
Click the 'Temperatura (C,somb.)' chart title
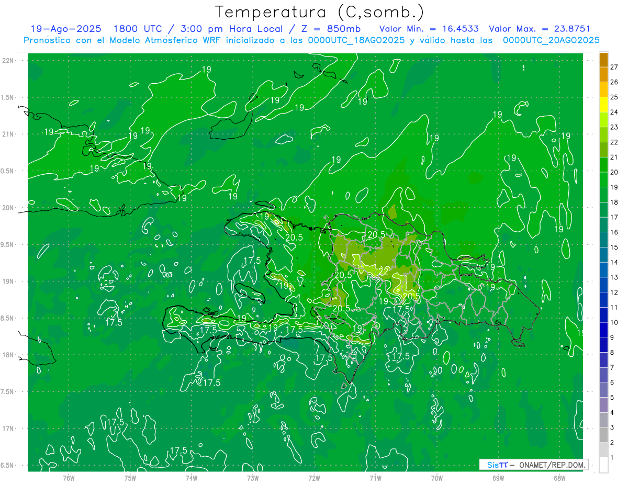coord(319,12)
